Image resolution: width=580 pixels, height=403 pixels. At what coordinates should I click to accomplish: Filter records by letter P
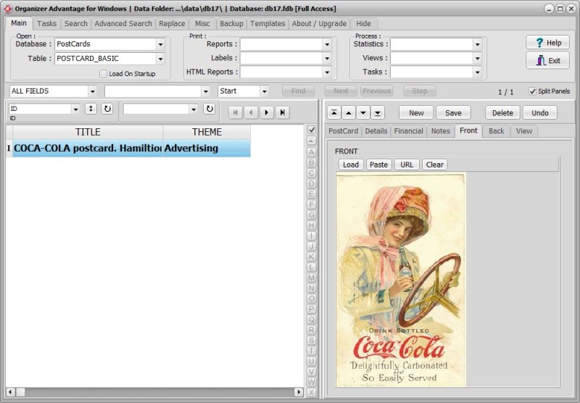(x=312, y=309)
